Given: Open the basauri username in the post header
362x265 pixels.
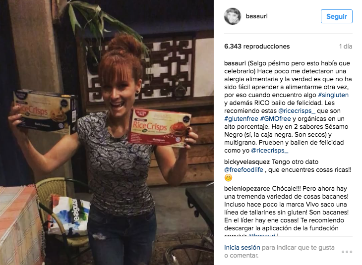Looking at the screenshot, I should point(257,16).
